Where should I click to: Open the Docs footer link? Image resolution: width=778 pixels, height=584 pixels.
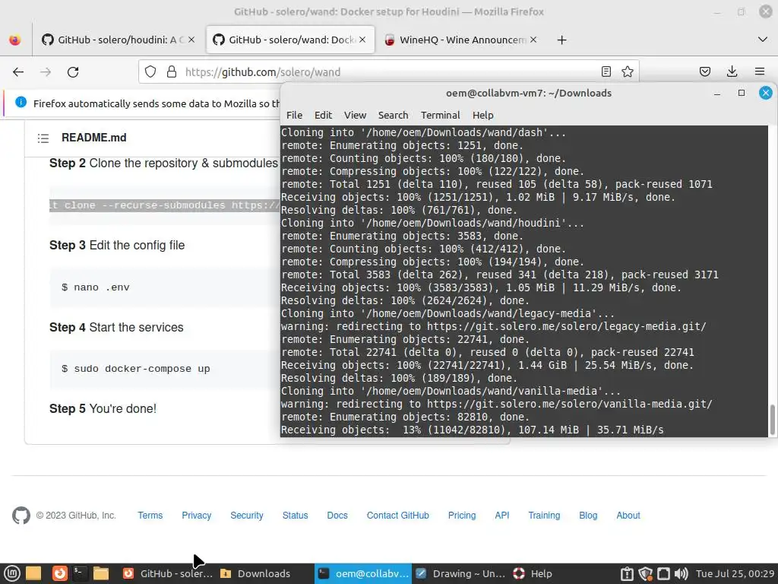tap(337, 516)
